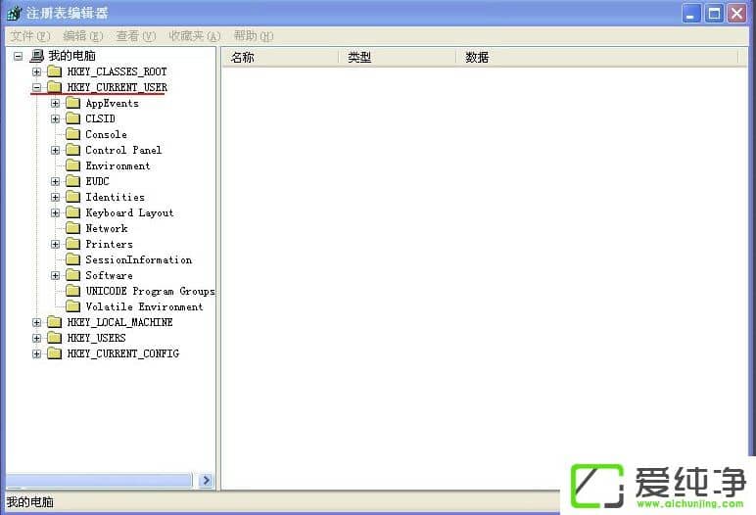Image resolution: width=756 pixels, height=515 pixels.
Task: Select the HKEY_CURRENT_USER label
Action: point(118,87)
